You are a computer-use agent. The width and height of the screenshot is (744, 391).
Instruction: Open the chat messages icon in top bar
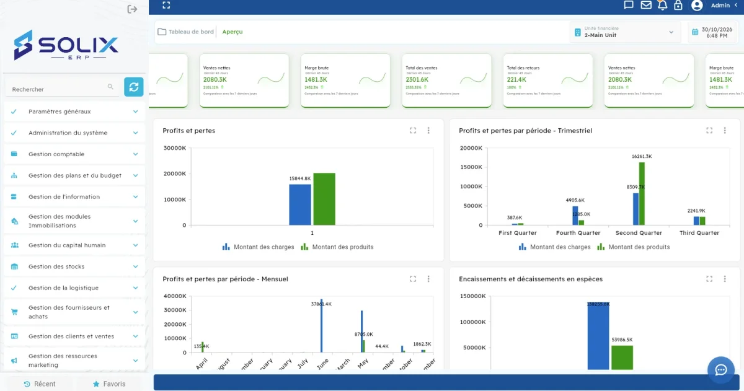coord(629,5)
